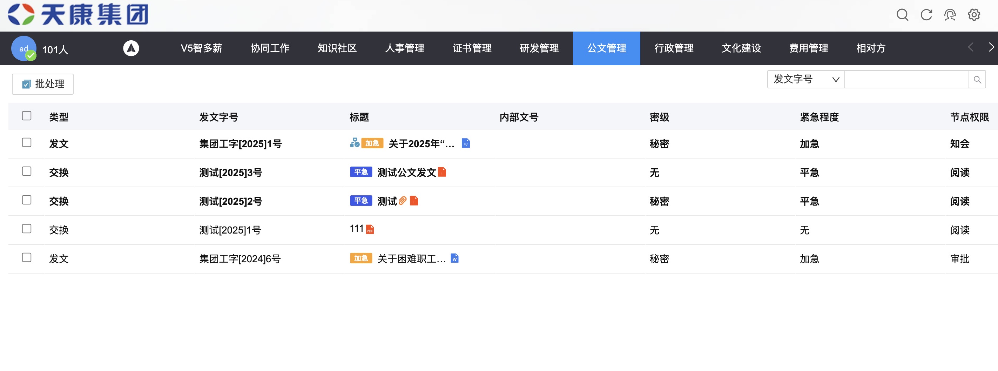Check the box for 集团工字[2025]1号 row
The image size is (998, 371).
27,142
